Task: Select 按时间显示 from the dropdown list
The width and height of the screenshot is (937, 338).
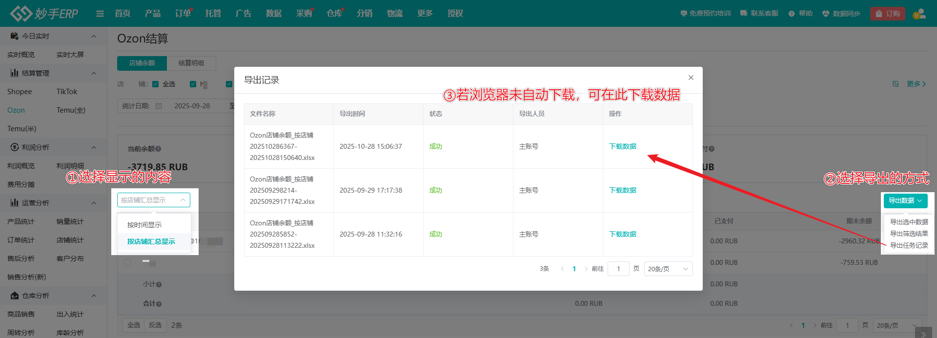Action: (144, 225)
